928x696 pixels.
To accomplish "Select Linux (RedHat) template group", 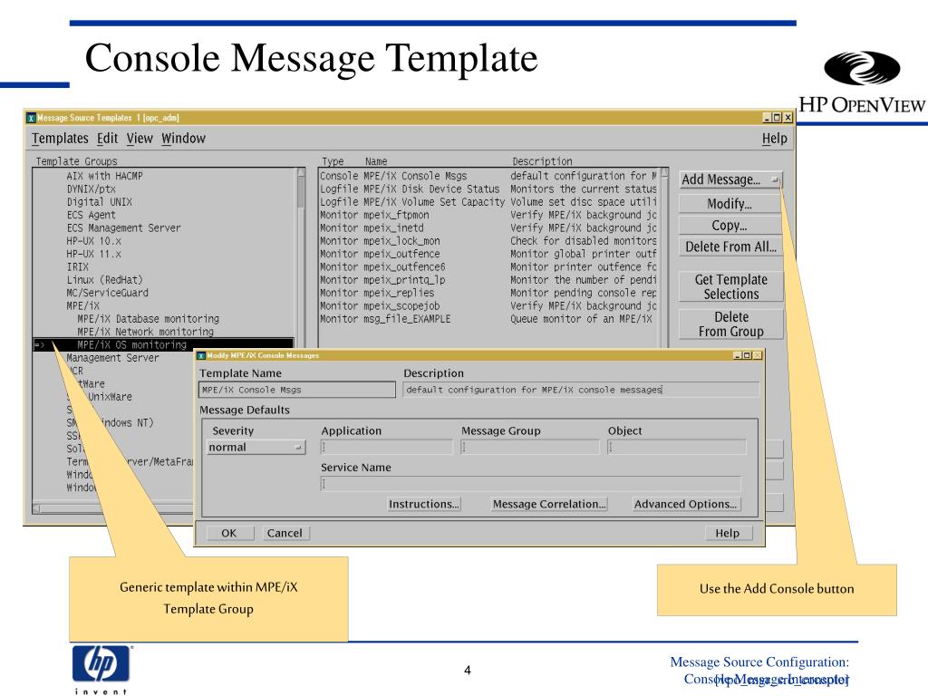I will pyautogui.click(x=104, y=280).
